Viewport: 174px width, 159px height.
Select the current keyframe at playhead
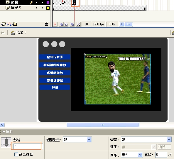[75, 3]
